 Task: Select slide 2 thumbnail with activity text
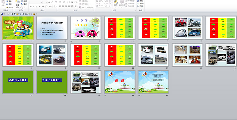pyautogui.click(x=52, y=28)
